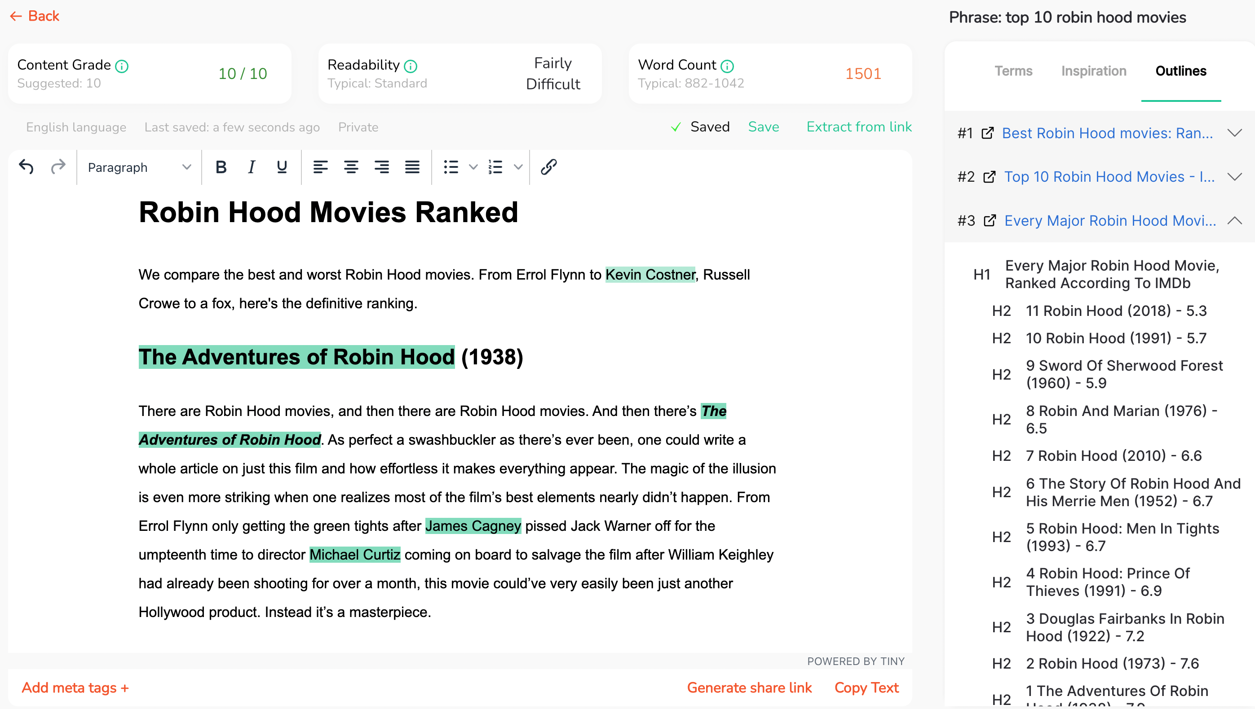The image size is (1255, 709).
Task: Click the Copy Text button
Action: pyautogui.click(x=866, y=687)
